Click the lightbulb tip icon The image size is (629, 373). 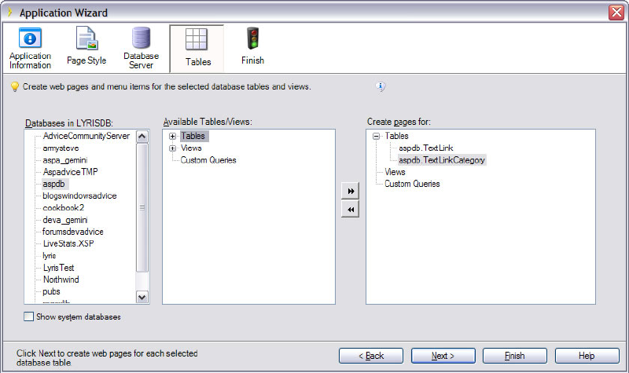pyautogui.click(x=15, y=86)
